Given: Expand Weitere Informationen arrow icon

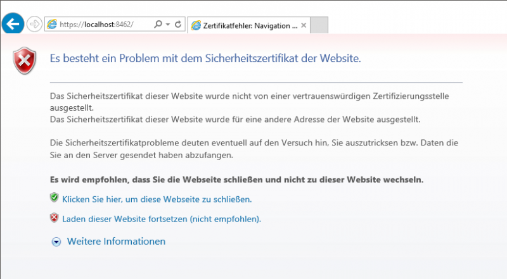Looking at the screenshot, I should coord(56,242).
